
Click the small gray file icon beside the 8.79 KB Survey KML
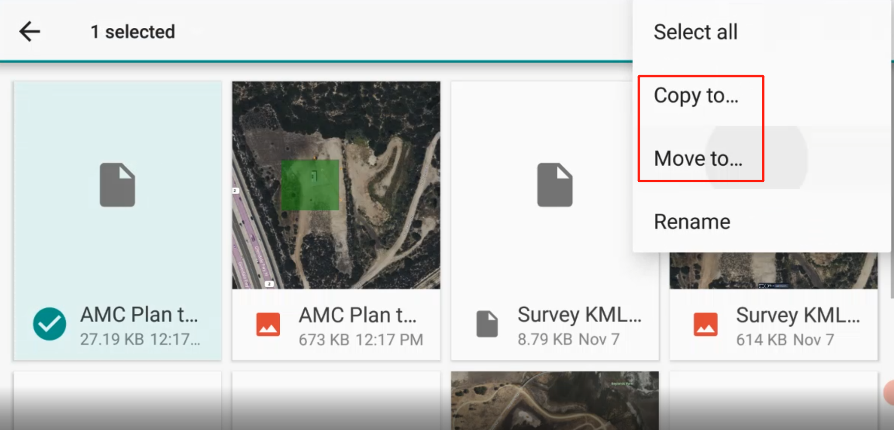click(x=487, y=324)
